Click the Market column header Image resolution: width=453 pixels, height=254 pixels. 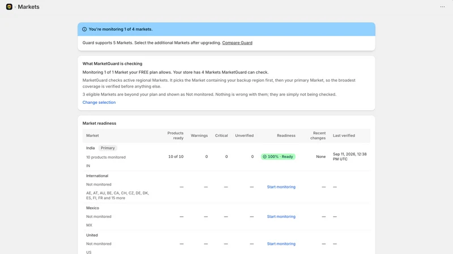pyautogui.click(x=92, y=135)
